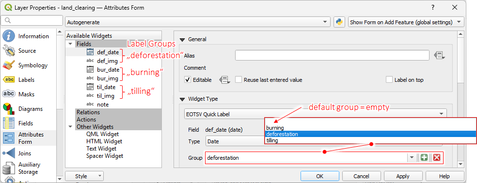
Task: Enable the Label on top checkbox
Action: [x=389, y=80]
